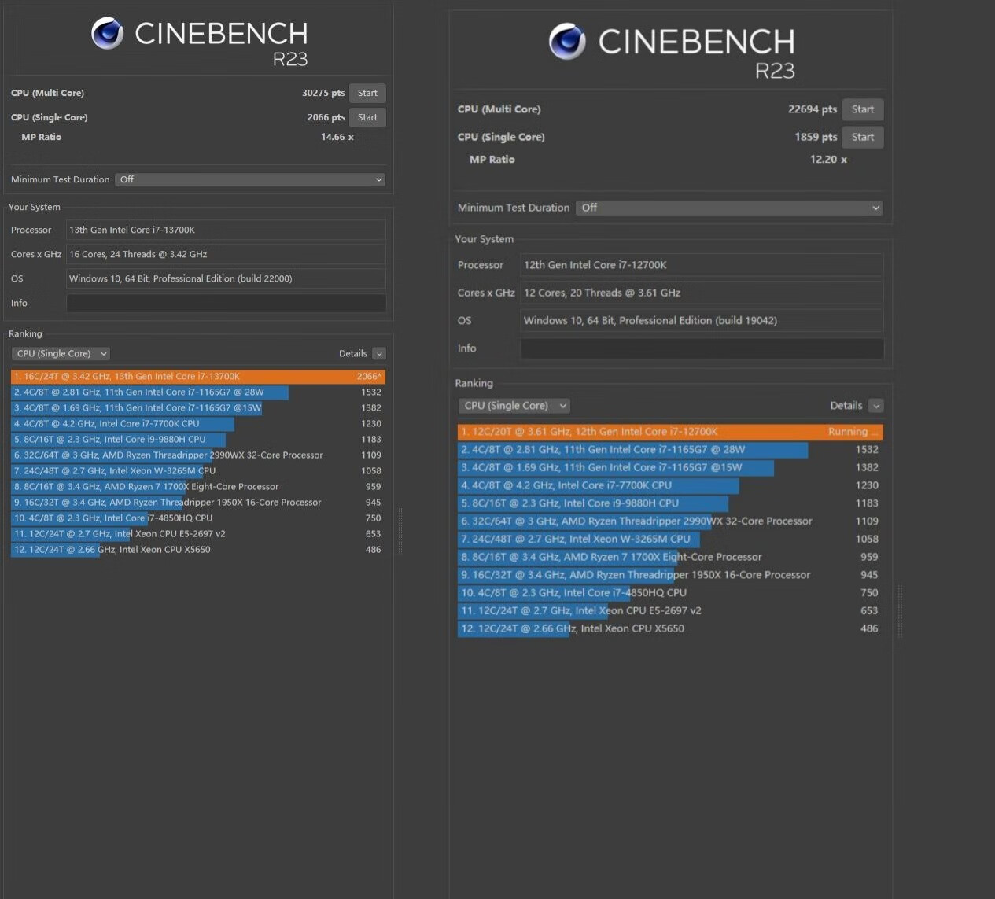Open Minimum Test Duration dropdown in 13700K window
This screenshot has width=995, height=899.
pyautogui.click(x=250, y=179)
